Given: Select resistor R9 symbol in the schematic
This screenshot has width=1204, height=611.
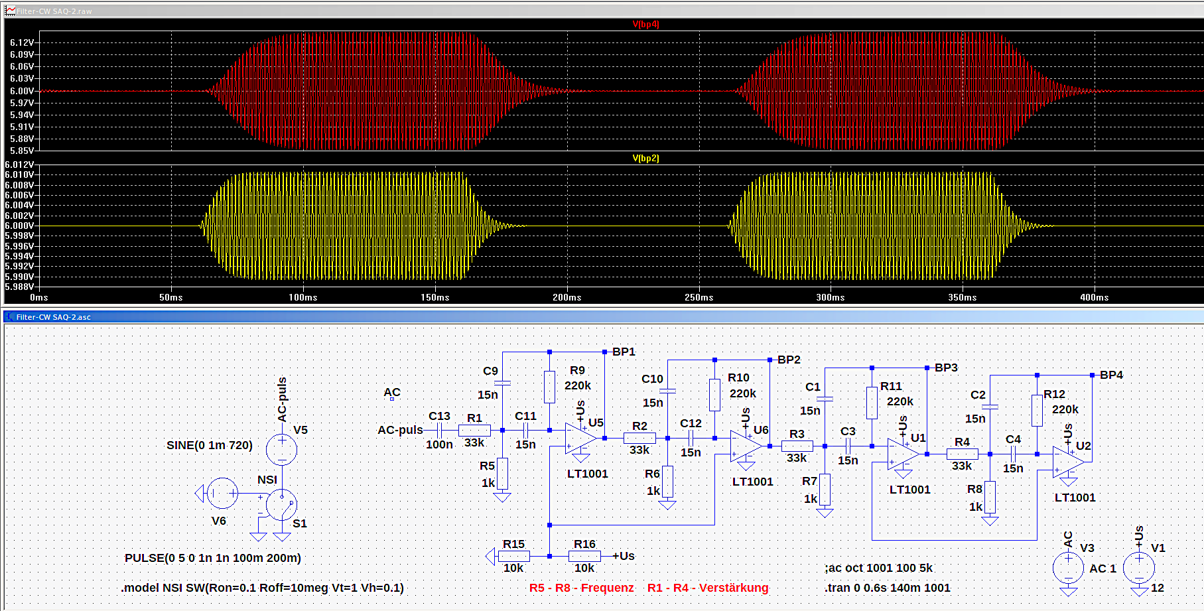Looking at the screenshot, I should click(549, 387).
